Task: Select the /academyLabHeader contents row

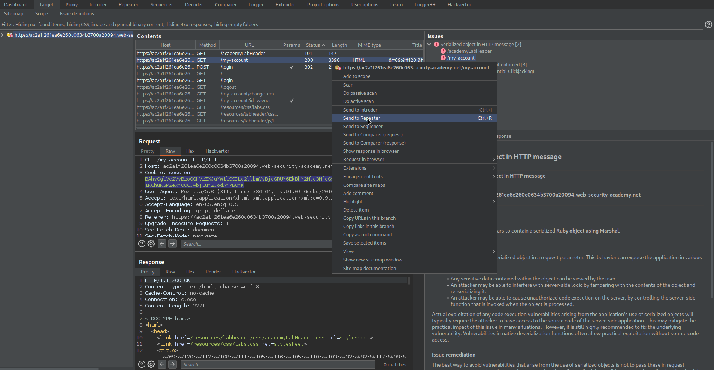Action: click(279, 54)
